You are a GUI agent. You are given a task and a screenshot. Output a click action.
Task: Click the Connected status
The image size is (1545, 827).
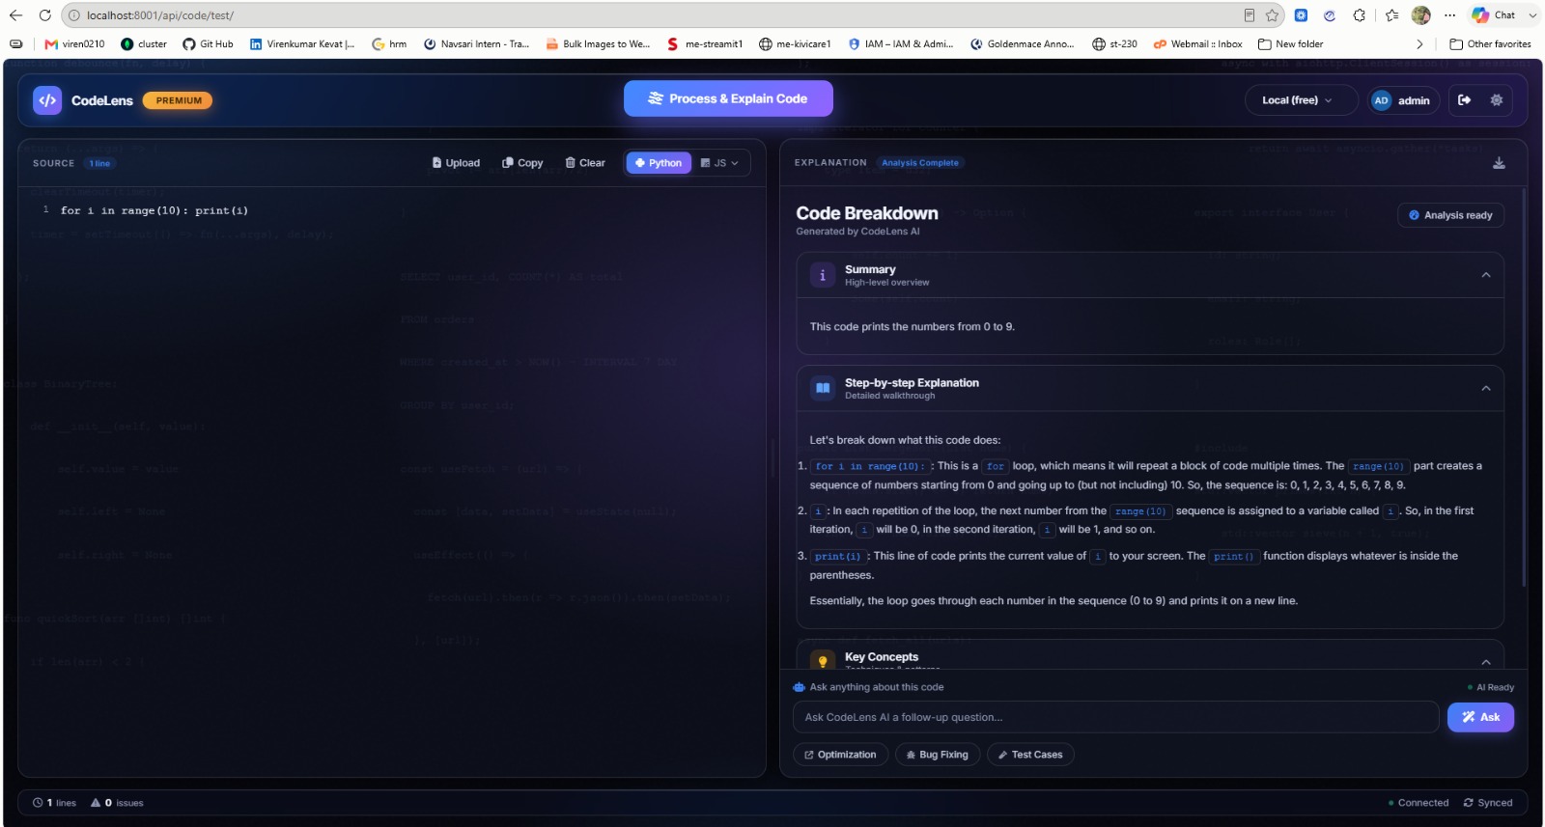(1418, 803)
